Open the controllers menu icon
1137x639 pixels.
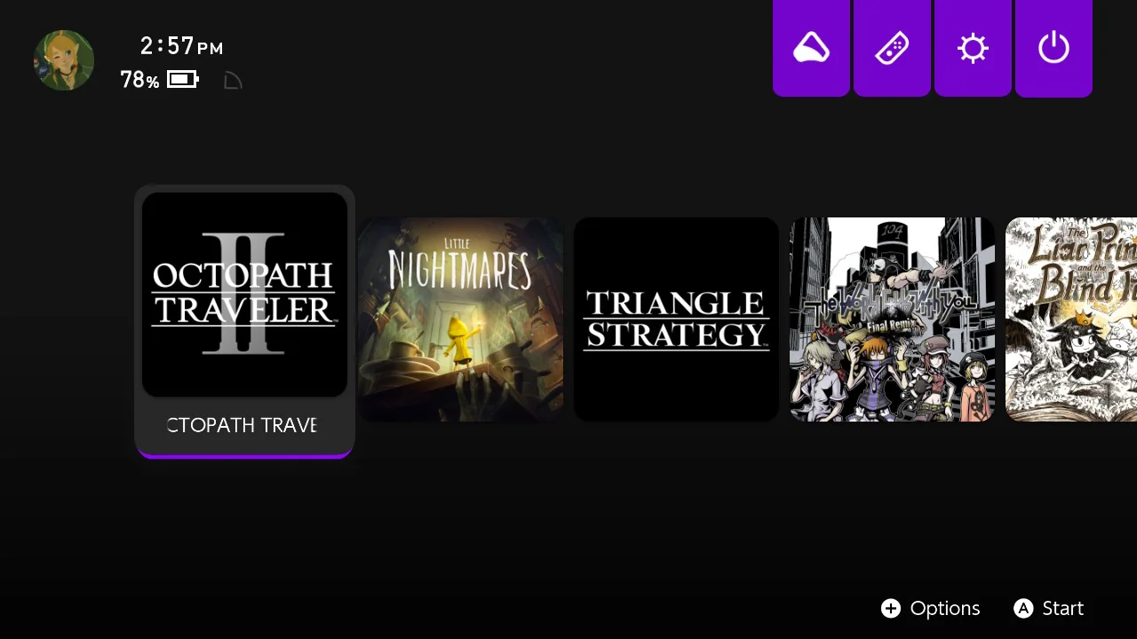tap(892, 48)
